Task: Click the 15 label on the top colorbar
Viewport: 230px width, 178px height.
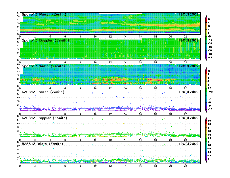Action: point(209,22)
